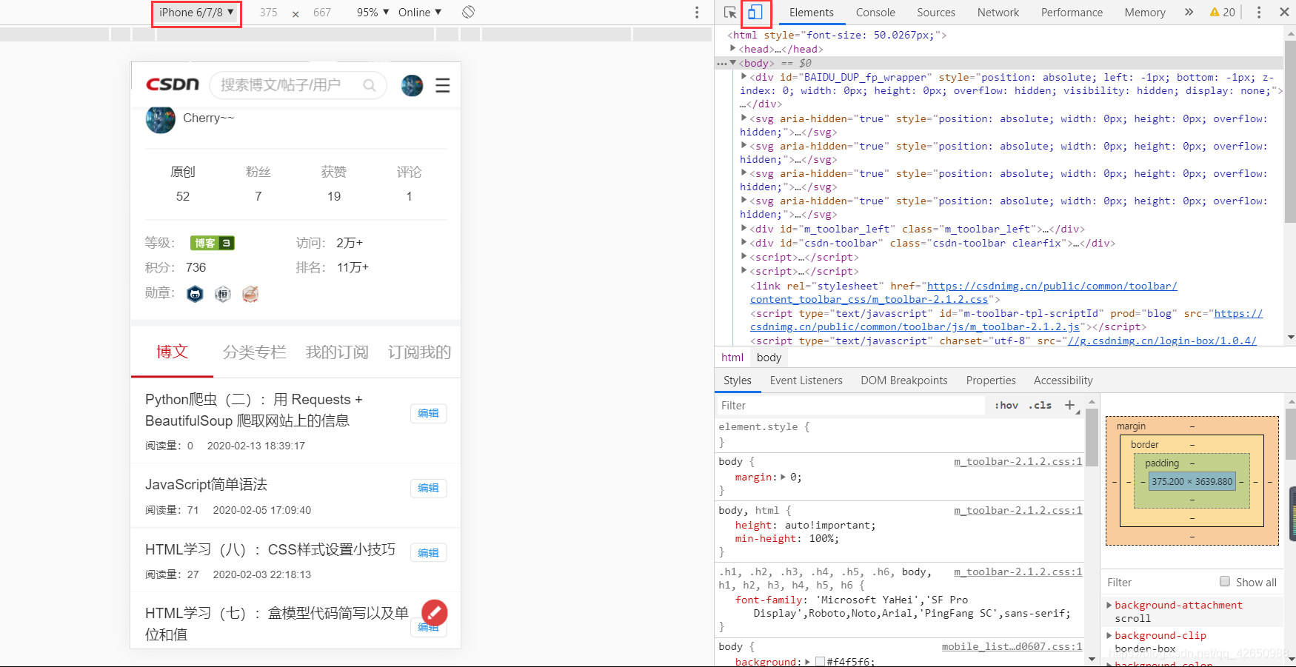Viewport: 1296px width, 667px height.
Task: Open the mobile_list css source link
Action: click(1012, 646)
